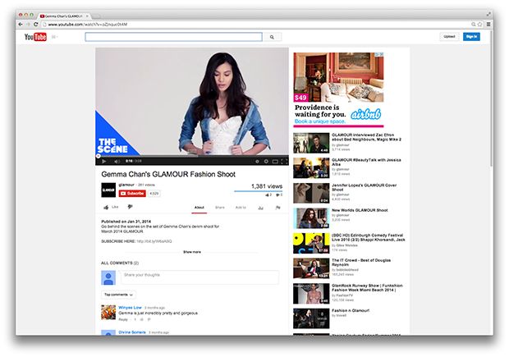Click the Jennifer Lopez video thumbnail
509x357 pixels.
pyautogui.click(x=311, y=193)
